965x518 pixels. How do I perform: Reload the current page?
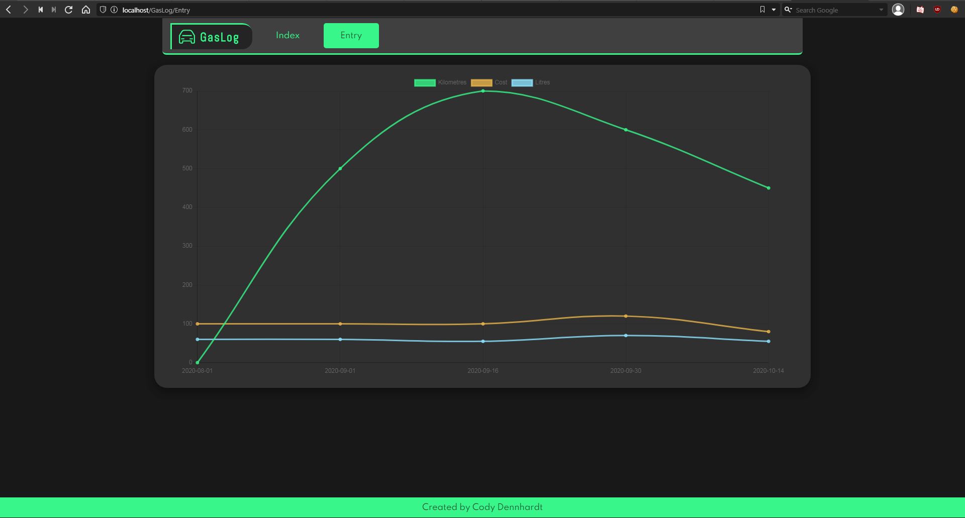point(69,10)
